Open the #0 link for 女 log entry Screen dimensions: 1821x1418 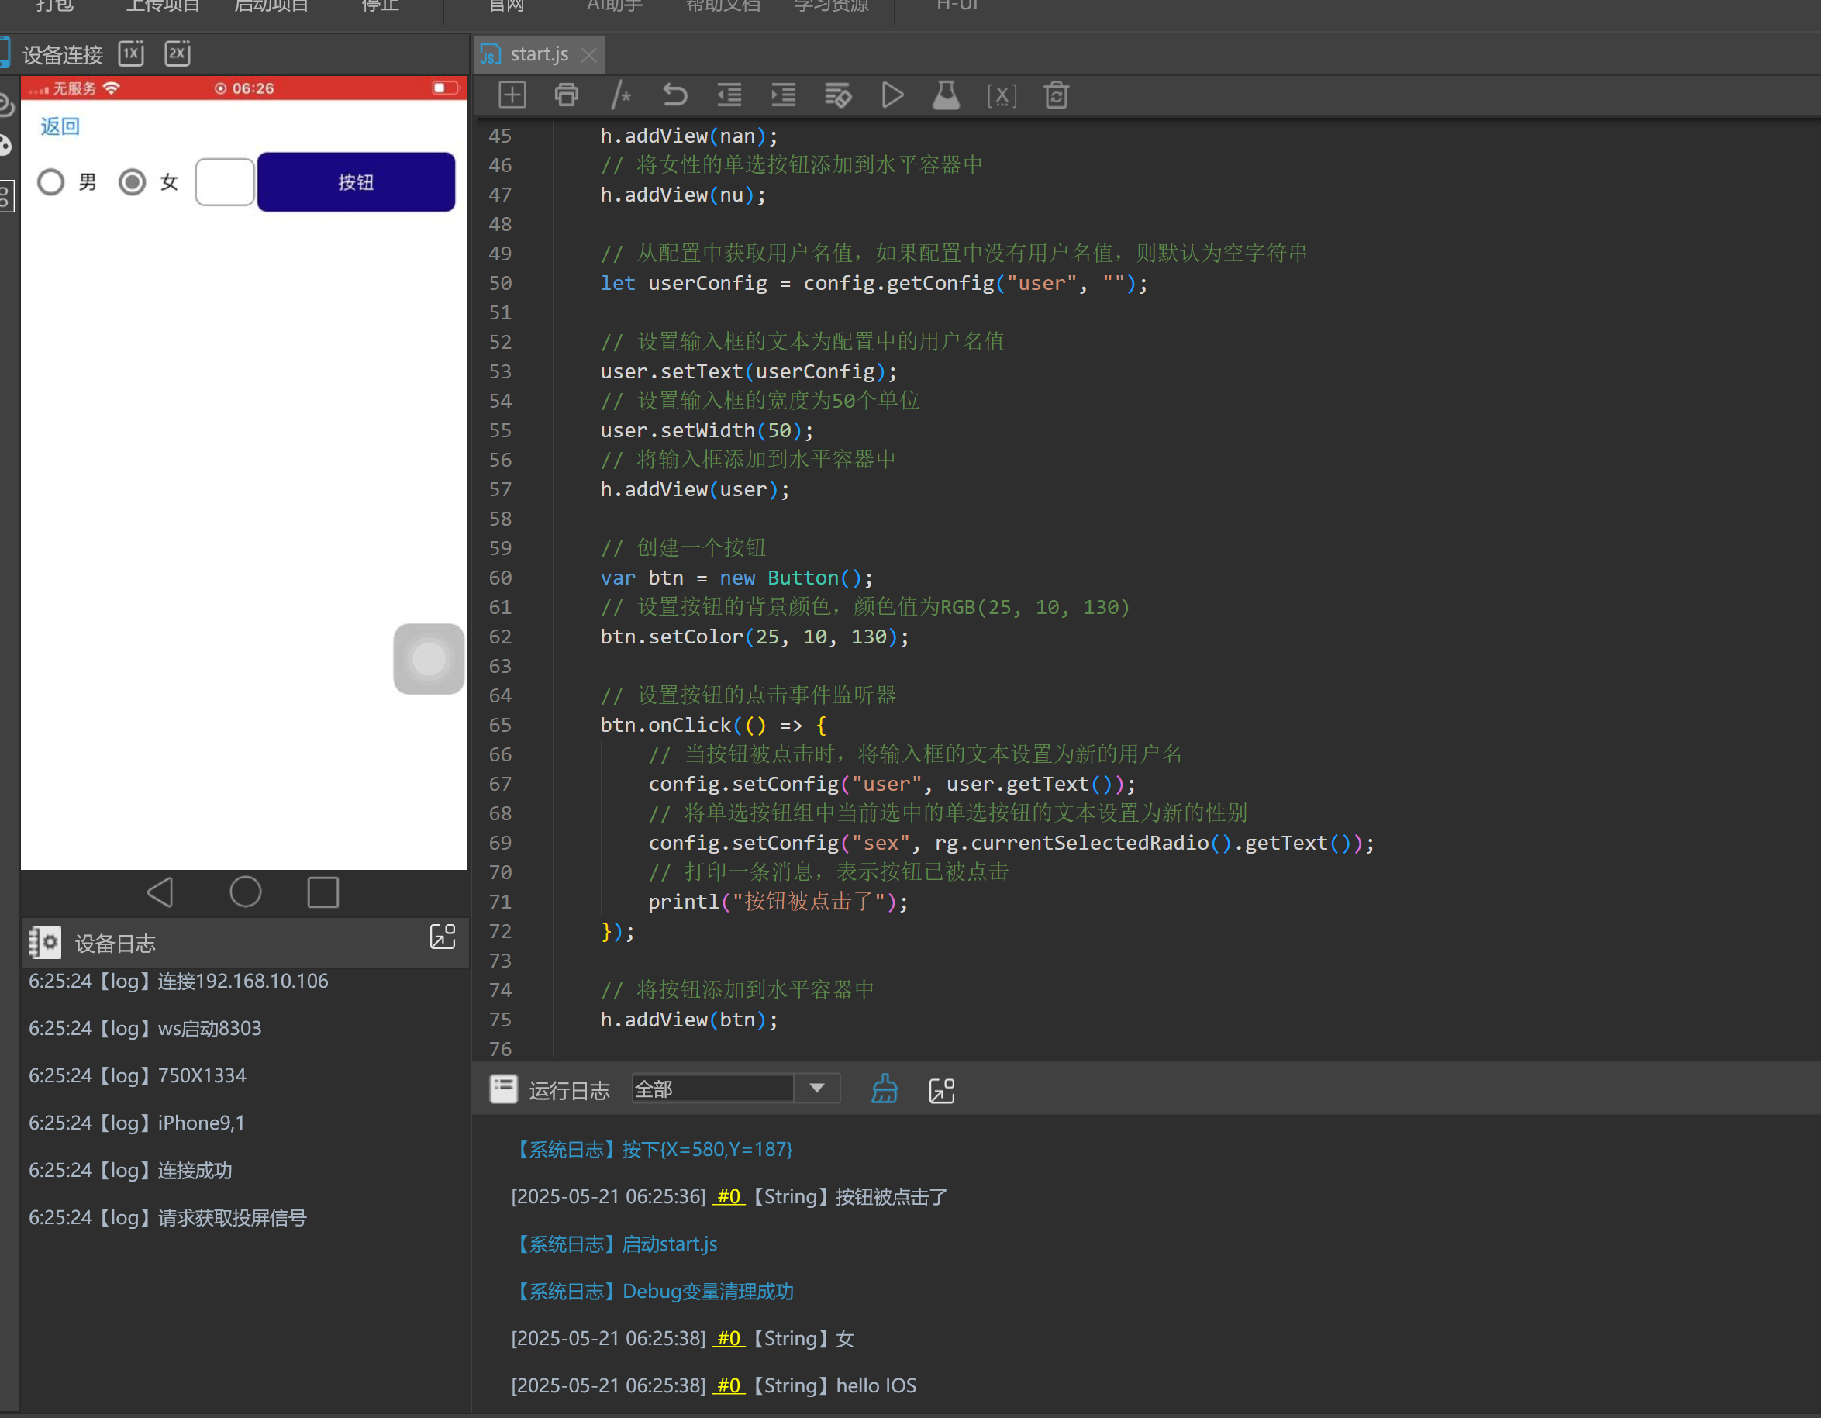(x=729, y=1338)
